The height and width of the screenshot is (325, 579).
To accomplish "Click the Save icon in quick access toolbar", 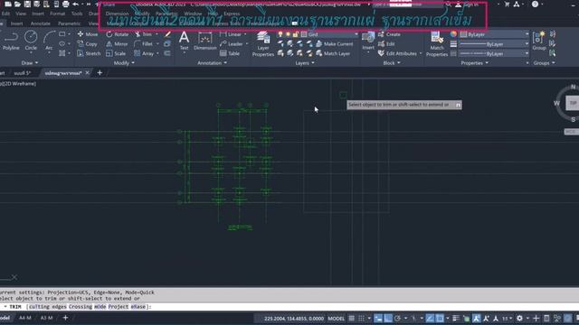I will (27, 4).
